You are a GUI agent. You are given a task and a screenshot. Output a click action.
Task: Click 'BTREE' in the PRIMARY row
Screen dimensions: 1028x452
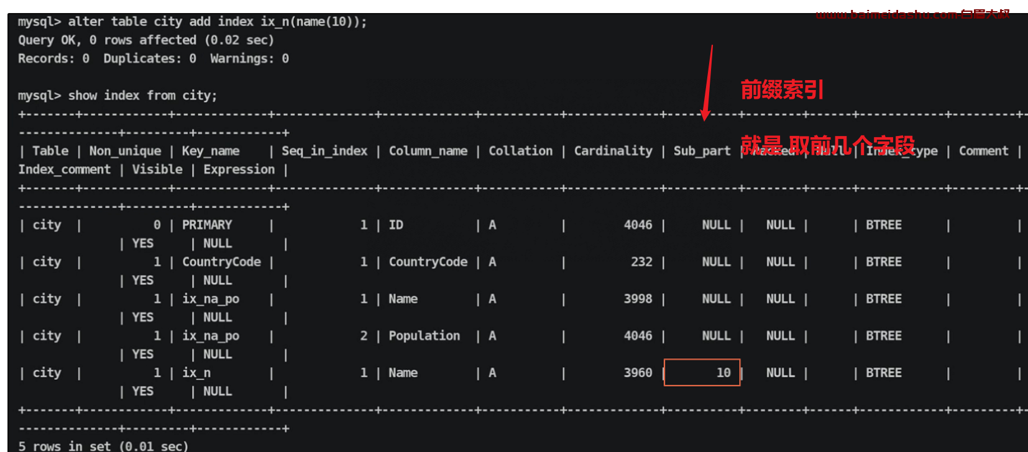click(x=884, y=225)
